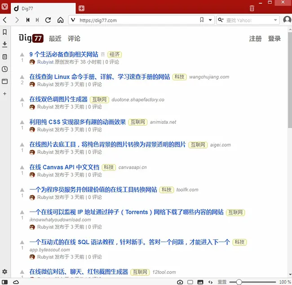
Task: Toggle tab tiling in status bar
Action: tap(190, 282)
